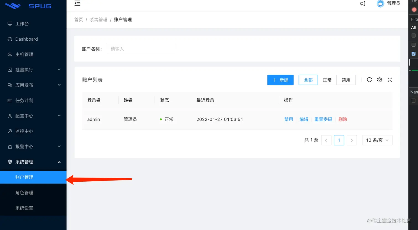The image size is (418, 230).
Task: Toggle fullscreen for the table
Action: tap(390, 80)
